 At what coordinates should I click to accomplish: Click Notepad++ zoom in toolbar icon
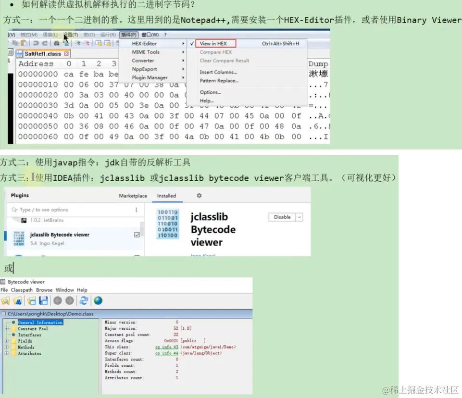pyautogui.click(x=78, y=43)
